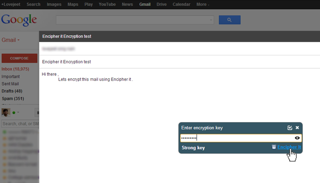The width and height of the screenshot is (320, 183).
Task: Open Calendar in Google top bar
Action: (x=181, y=4)
